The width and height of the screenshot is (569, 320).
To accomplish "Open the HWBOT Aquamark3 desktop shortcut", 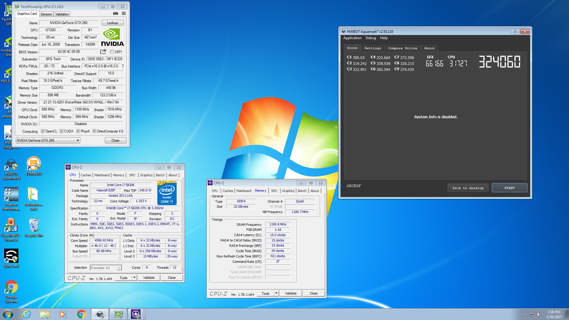I will click(x=11, y=169).
